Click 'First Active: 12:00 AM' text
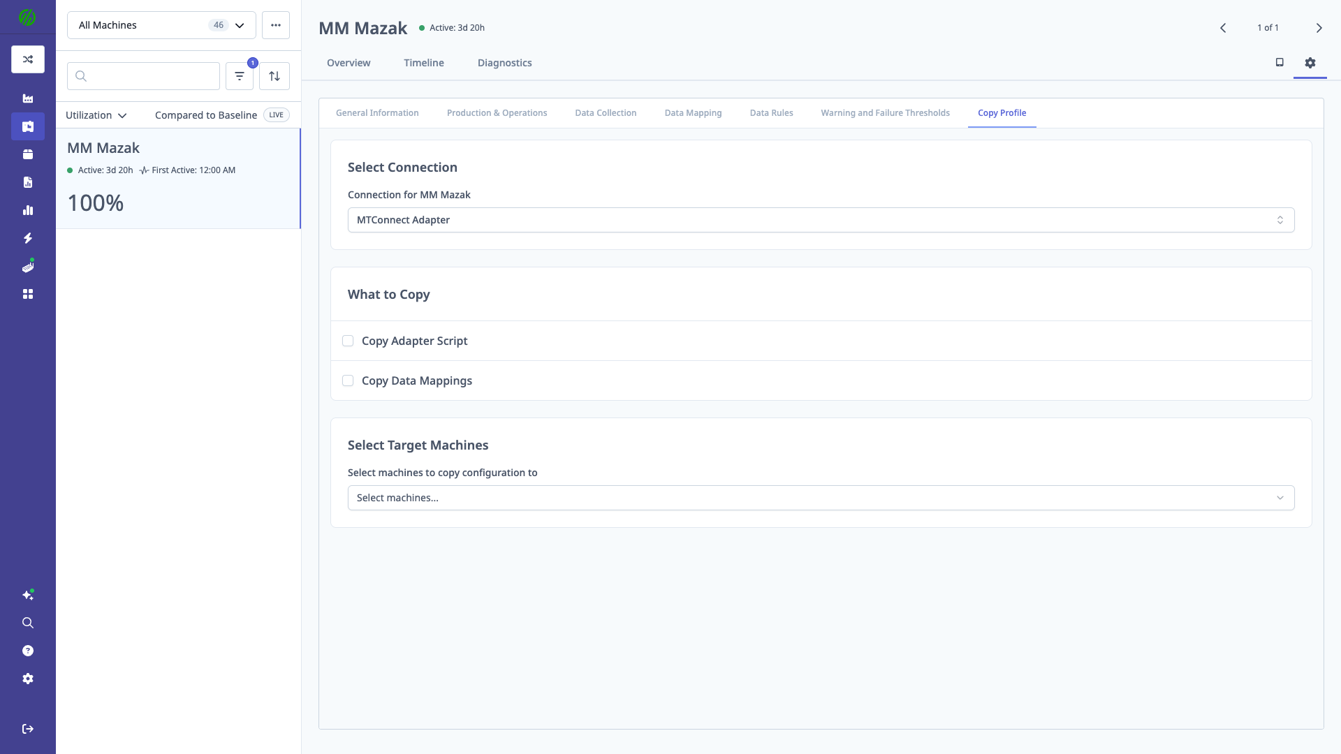 pyautogui.click(x=193, y=170)
